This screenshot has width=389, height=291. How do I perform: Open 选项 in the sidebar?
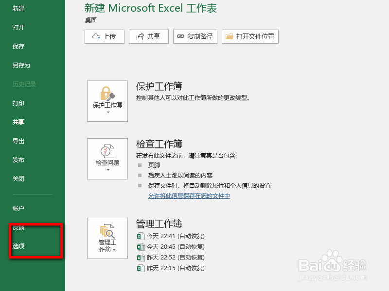(x=18, y=246)
